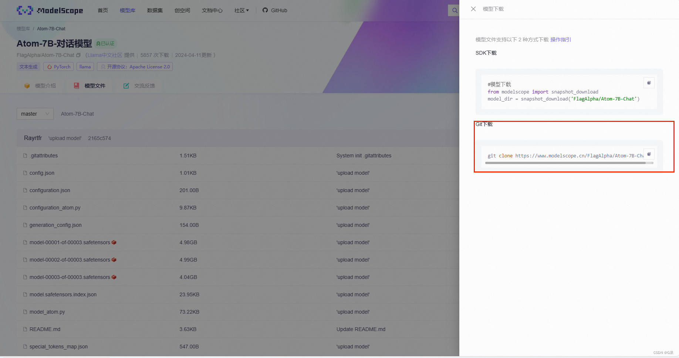Viewport: 679px width, 358px height.
Task: Open 模型库 navigation item
Action: click(128, 10)
